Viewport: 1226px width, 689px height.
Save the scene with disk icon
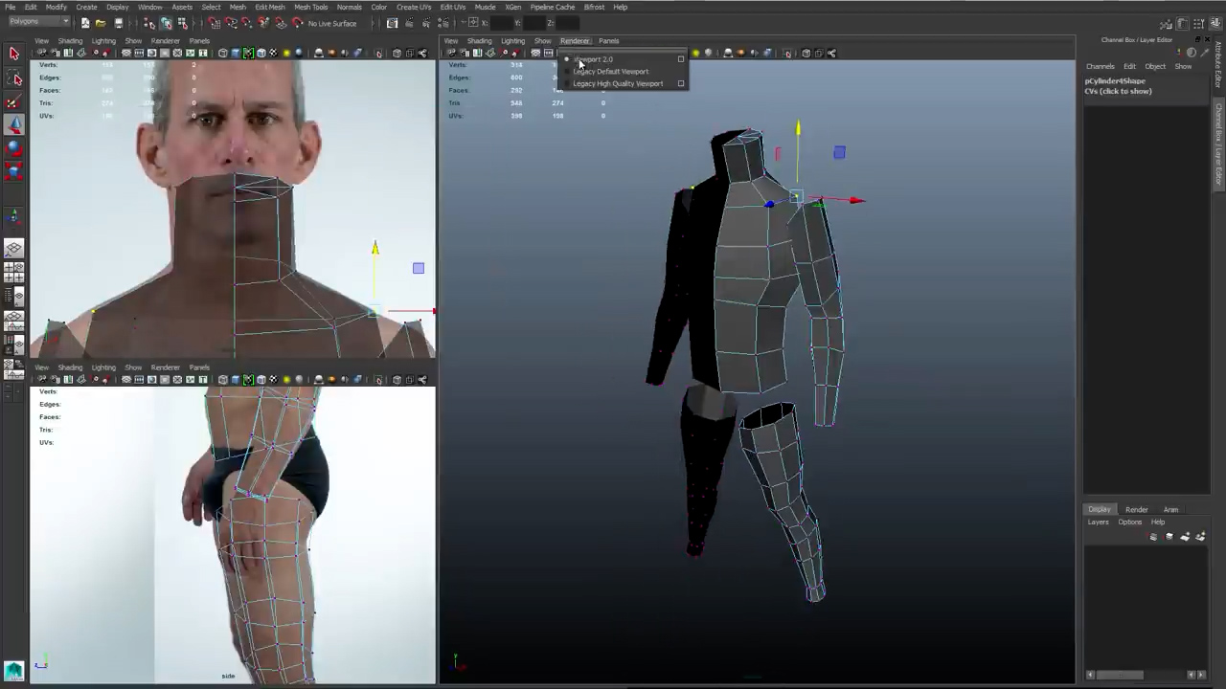118,23
